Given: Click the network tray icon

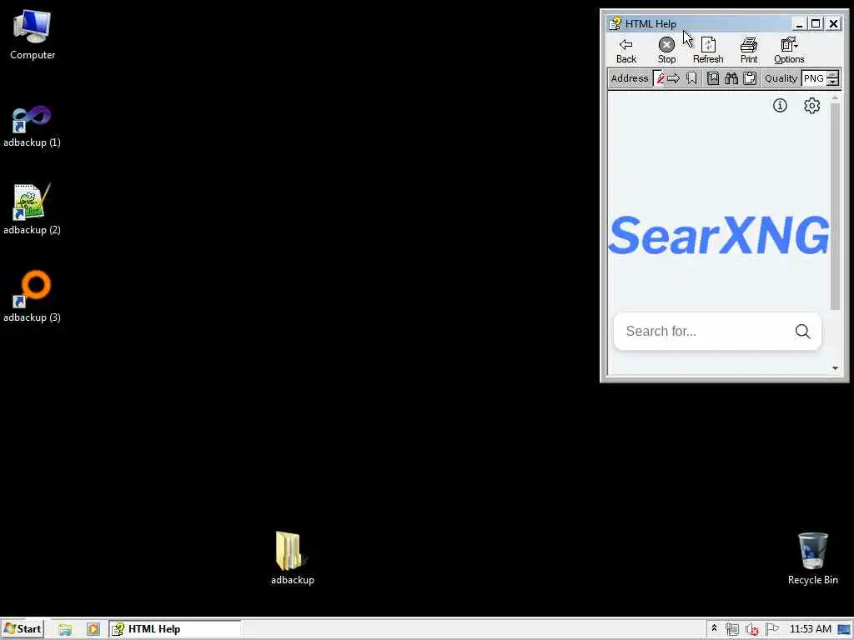Looking at the screenshot, I should click(x=732, y=630).
